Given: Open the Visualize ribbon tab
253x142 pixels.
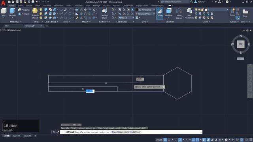Looking at the screenshot, I should [x=47, y=6].
